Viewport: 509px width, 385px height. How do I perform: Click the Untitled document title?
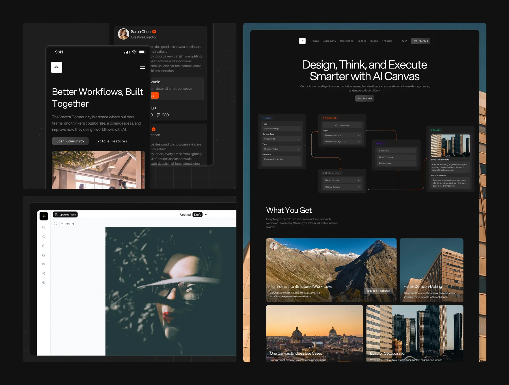coord(186,215)
